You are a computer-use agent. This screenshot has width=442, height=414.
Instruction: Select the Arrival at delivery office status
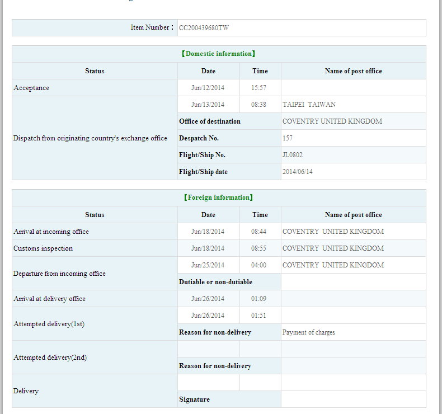tap(49, 299)
